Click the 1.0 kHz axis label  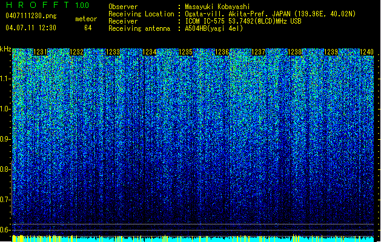[x=5, y=109]
